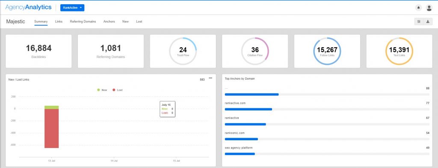Viewport: 438px width, 168px height.
Task: Click the anchor count 77
Action: pos(428,103)
